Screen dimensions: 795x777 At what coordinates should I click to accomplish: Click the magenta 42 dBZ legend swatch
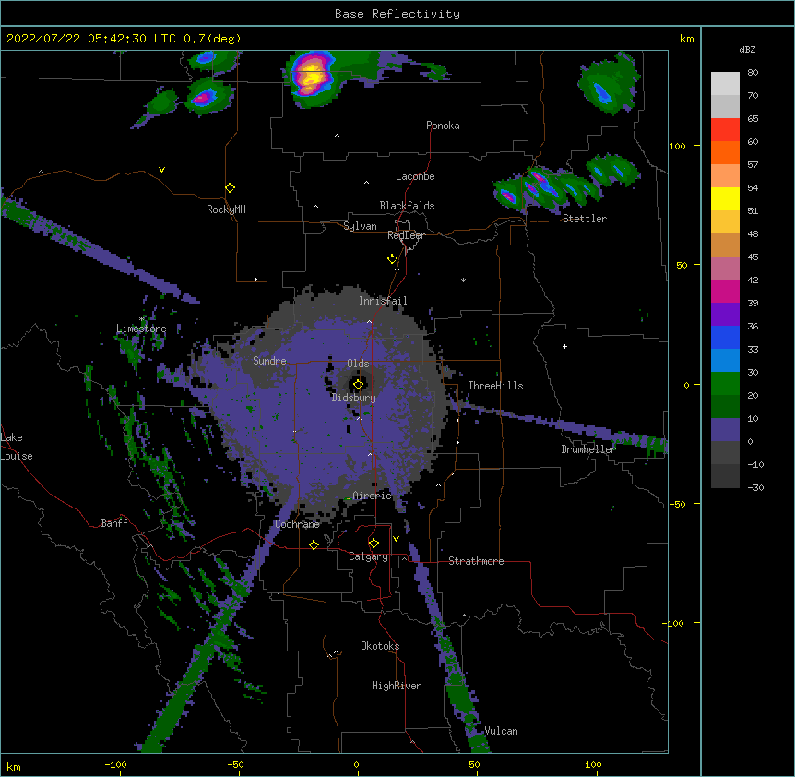tap(725, 291)
